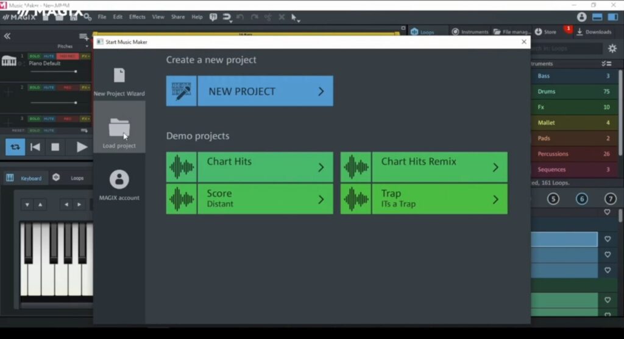Screen dimensions: 624x339
Task: Click the save project disk icon
Action: point(73,18)
